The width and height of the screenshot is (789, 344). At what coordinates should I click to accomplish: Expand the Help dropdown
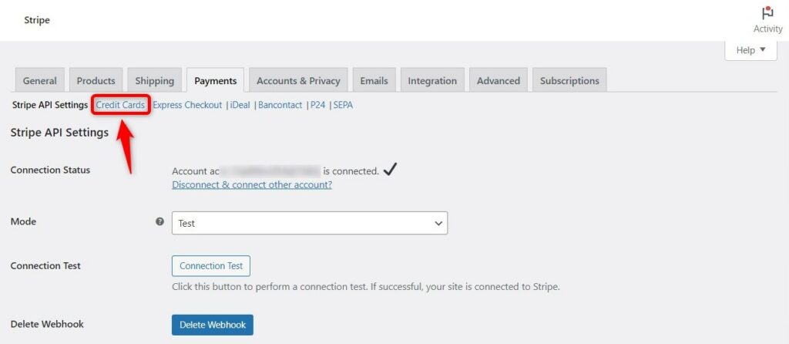750,50
